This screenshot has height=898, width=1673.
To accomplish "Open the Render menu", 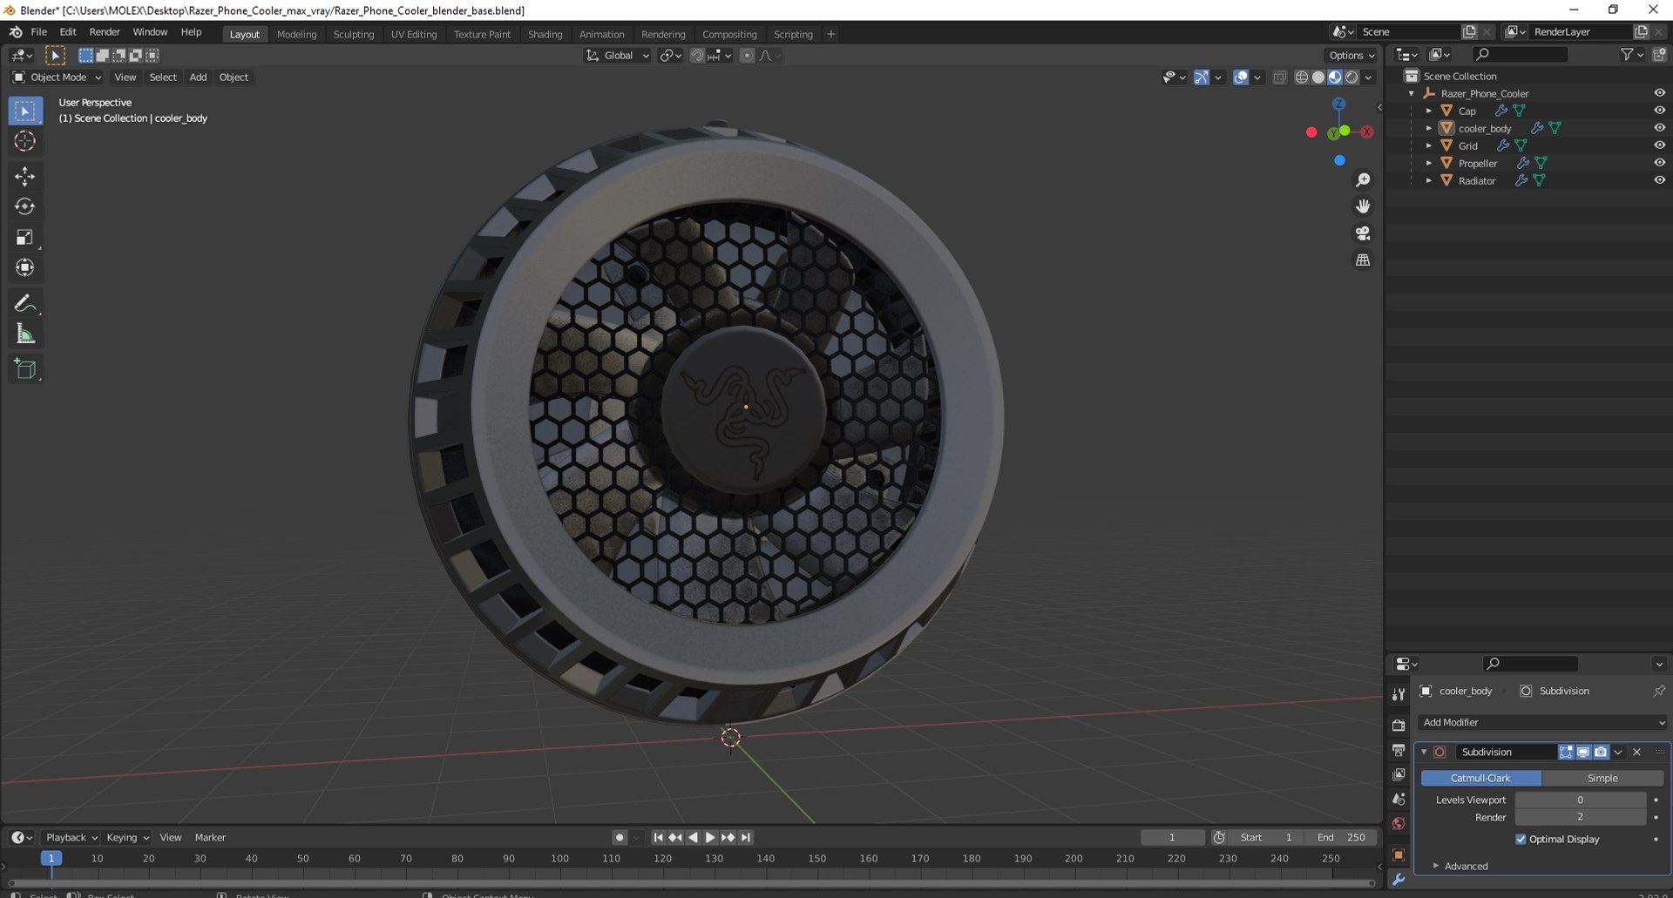I will click(x=105, y=32).
